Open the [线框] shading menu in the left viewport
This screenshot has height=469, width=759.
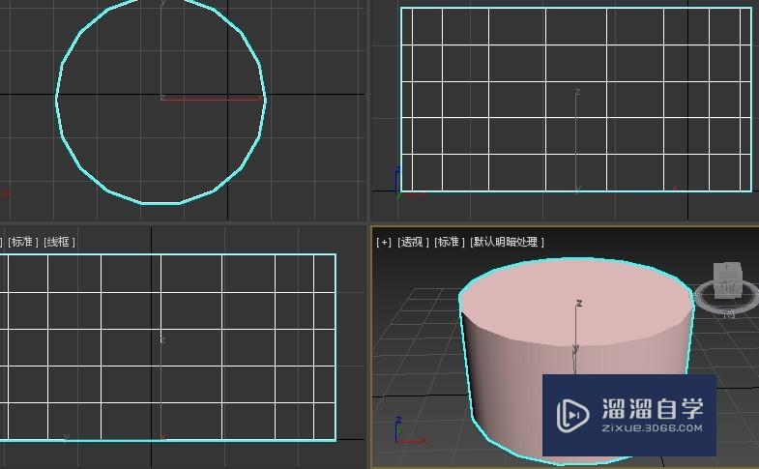[x=59, y=242]
